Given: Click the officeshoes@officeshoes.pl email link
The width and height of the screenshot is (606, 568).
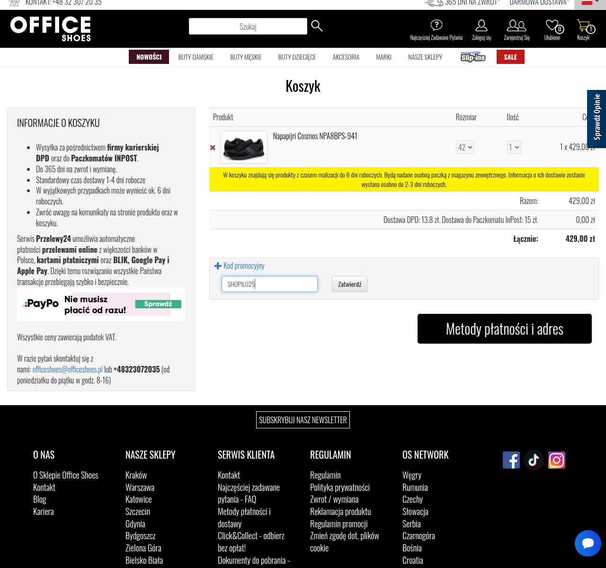Looking at the screenshot, I should click(68, 369).
